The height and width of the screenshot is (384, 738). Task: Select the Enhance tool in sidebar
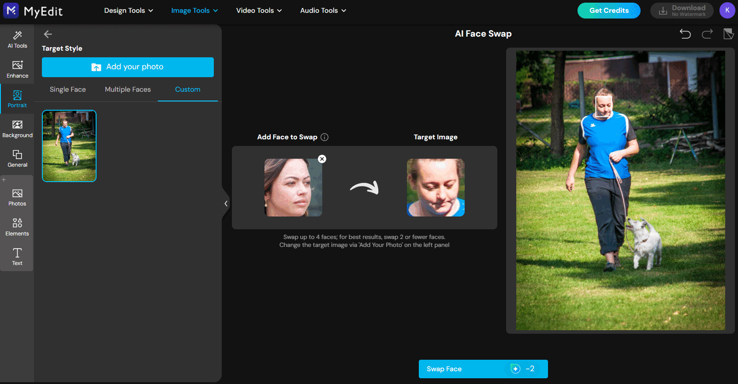[x=17, y=69]
